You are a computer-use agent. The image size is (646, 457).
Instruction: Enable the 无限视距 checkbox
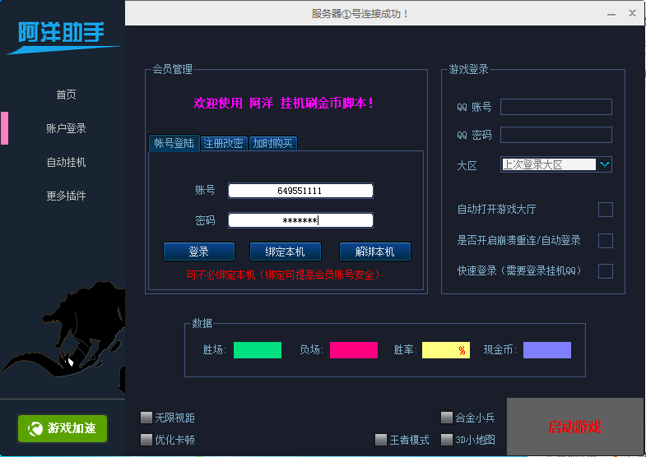pos(146,418)
